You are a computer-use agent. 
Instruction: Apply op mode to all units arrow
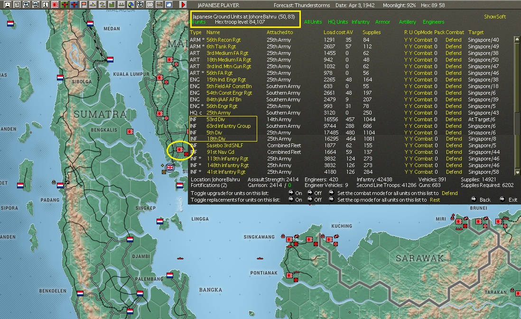(x=331, y=199)
